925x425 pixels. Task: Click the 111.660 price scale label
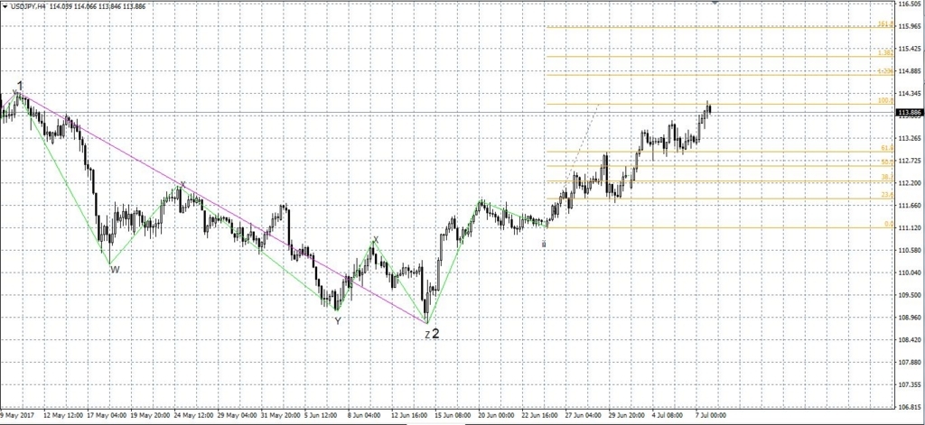(x=911, y=206)
